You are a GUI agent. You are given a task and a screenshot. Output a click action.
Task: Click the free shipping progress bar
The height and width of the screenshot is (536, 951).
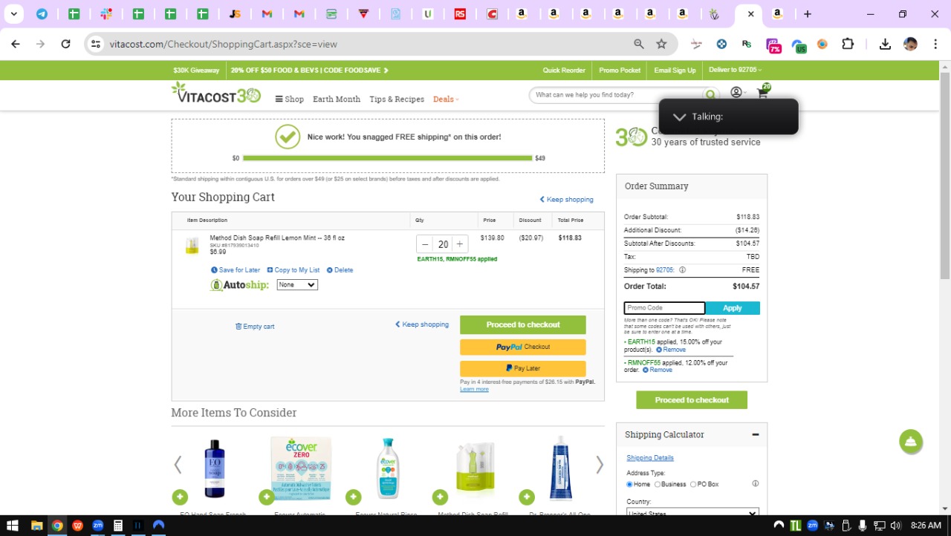coord(387,158)
